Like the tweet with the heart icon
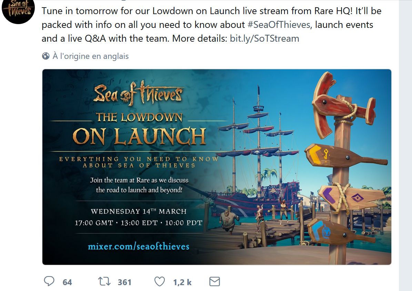The height and width of the screenshot is (291, 412). [160, 282]
